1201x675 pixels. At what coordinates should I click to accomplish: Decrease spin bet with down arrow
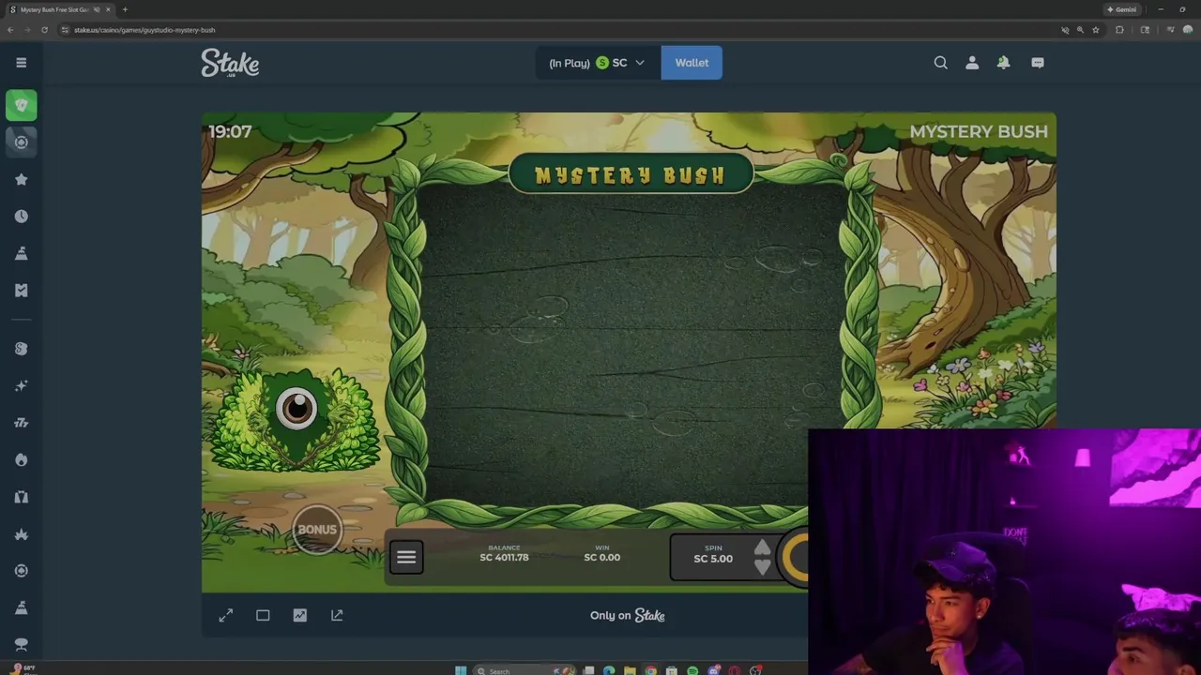click(762, 567)
